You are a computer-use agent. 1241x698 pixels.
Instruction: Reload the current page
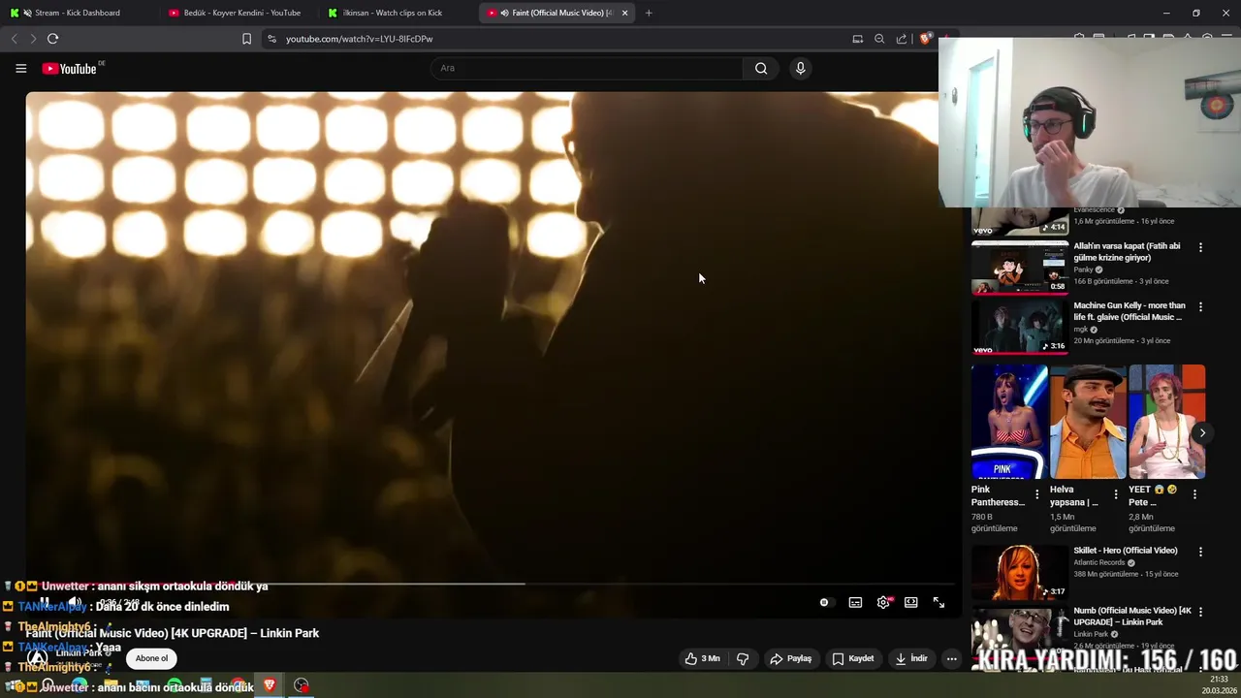tap(52, 39)
